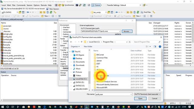This screenshot has width=194, height=109.
Task: Click New folder in file dialog
Action: point(88,47)
